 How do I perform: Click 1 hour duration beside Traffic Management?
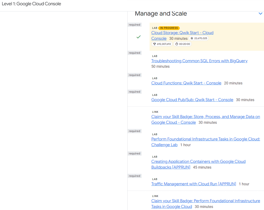pos(244,184)
